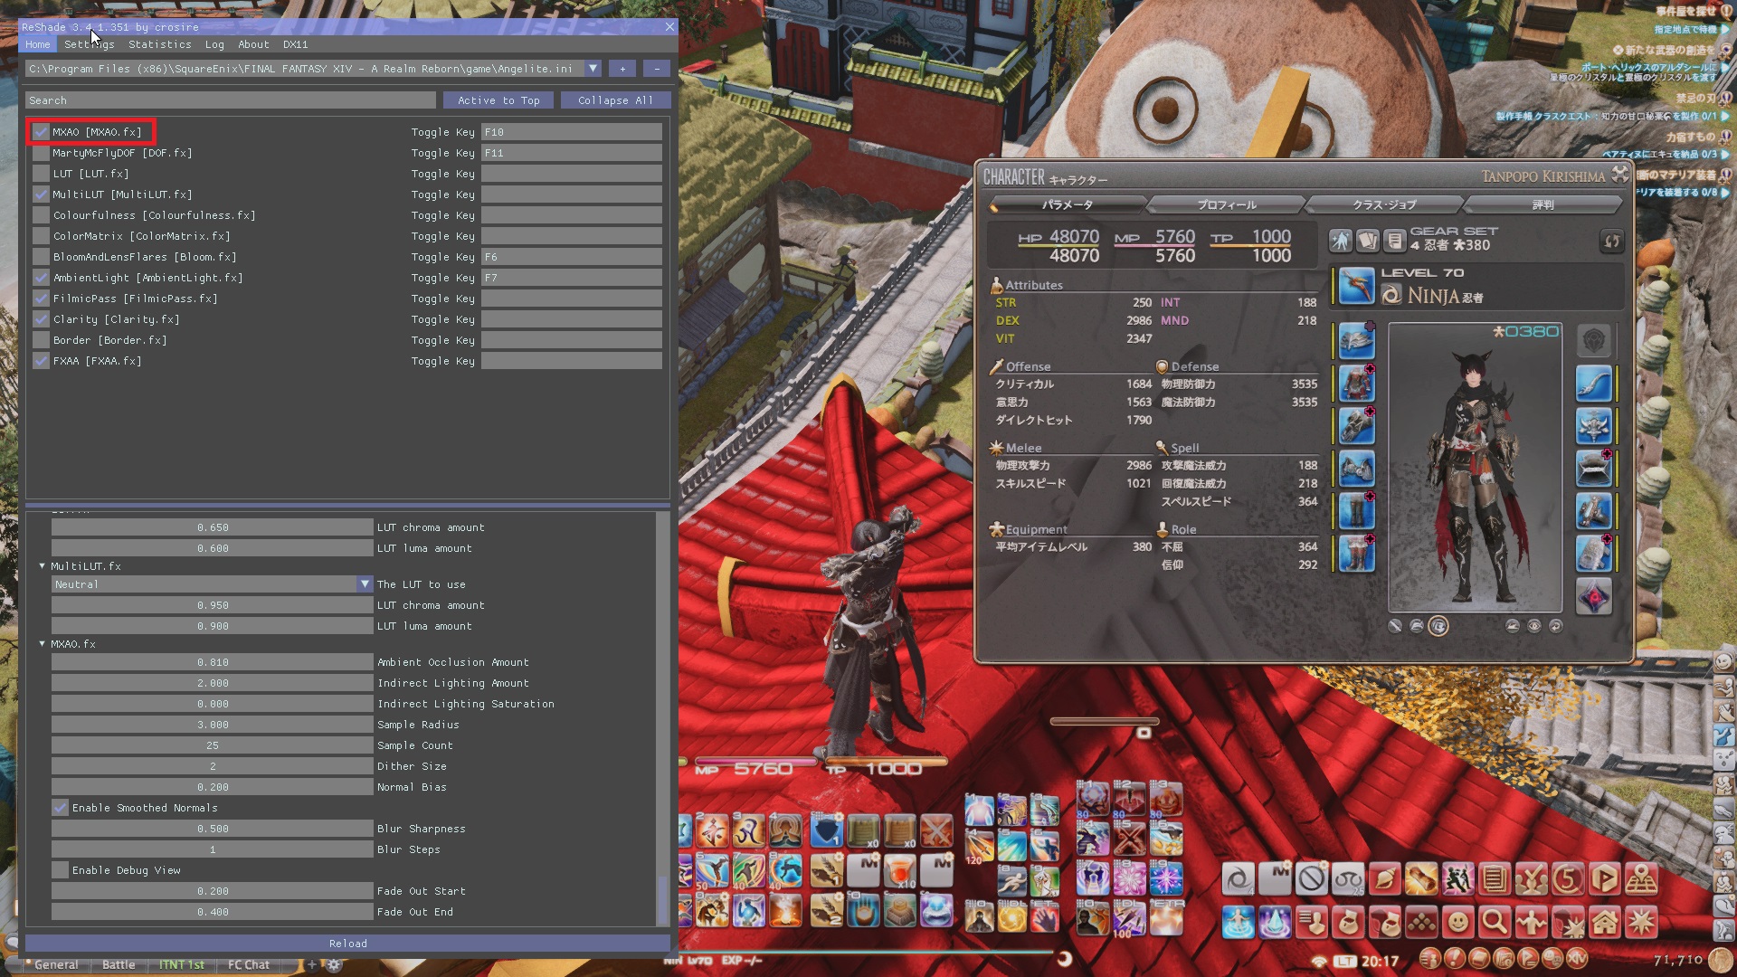Click Collapse All button in ReShade panel

[615, 99]
